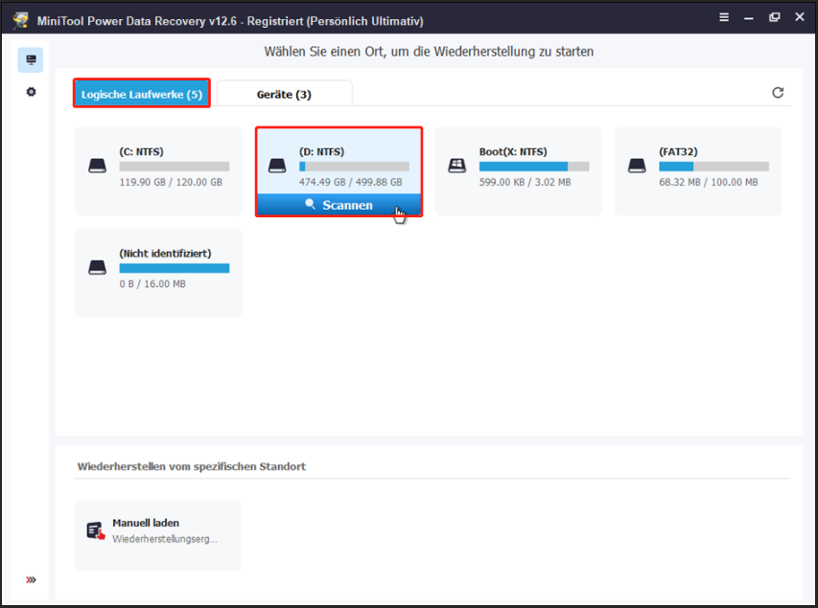Click the '(C: NTFS)' label
818x608 pixels.
coord(141,151)
